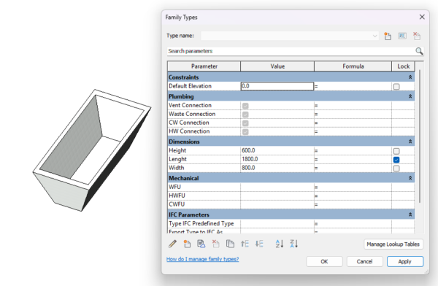Click the WFU value cell
Image resolution: width=438 pixels, height=286 pixels.
point(277,187)
